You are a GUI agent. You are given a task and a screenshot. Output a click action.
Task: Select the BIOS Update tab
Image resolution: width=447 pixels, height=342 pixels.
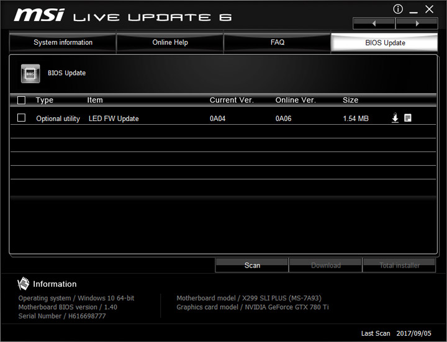click(x=384, y=43)
